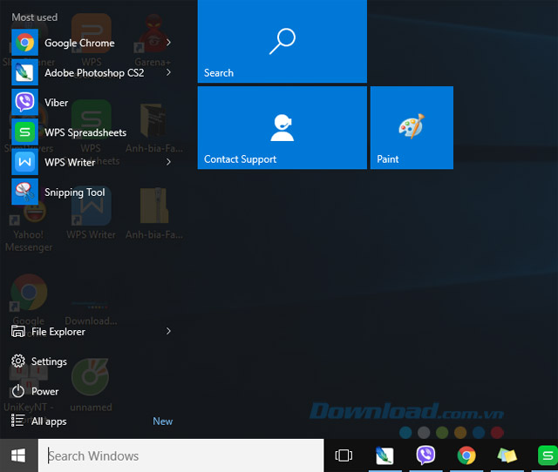Click the Search Windows text box
This screenshot has width=558, height=472.
point(181,455)
